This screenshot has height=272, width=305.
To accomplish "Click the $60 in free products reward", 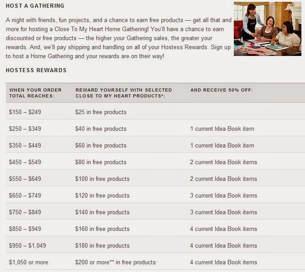I will 100,145.
